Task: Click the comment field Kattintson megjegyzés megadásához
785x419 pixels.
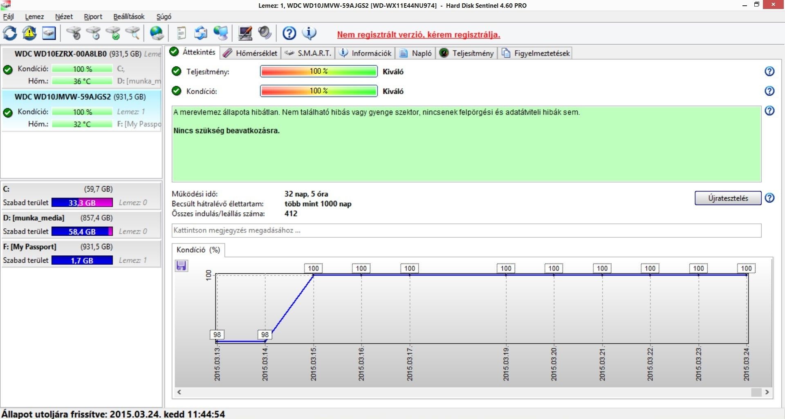Action: coord(467,230)
